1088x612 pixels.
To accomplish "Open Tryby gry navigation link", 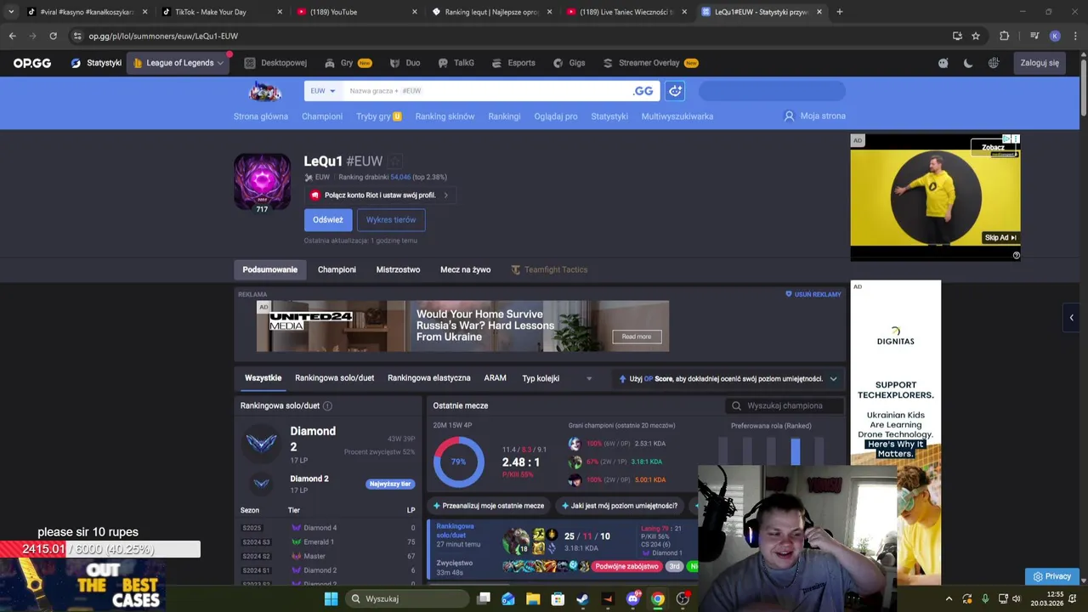I will (378, 116).
